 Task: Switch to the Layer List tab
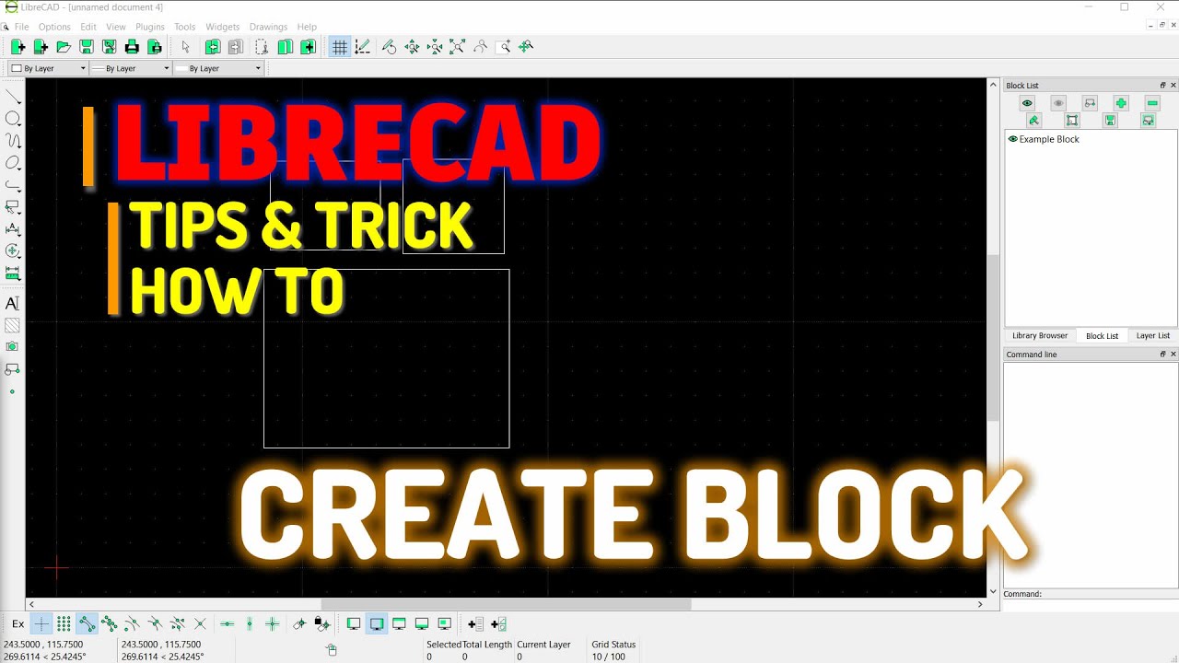point(1152,336)
